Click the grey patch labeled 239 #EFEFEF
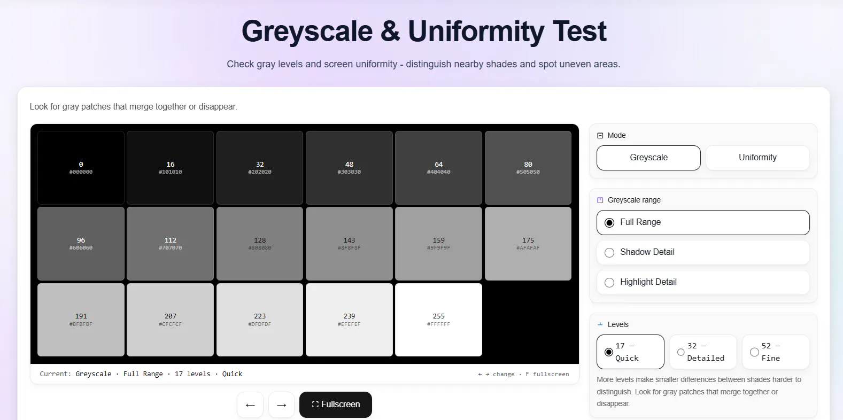 pos(349,320)
